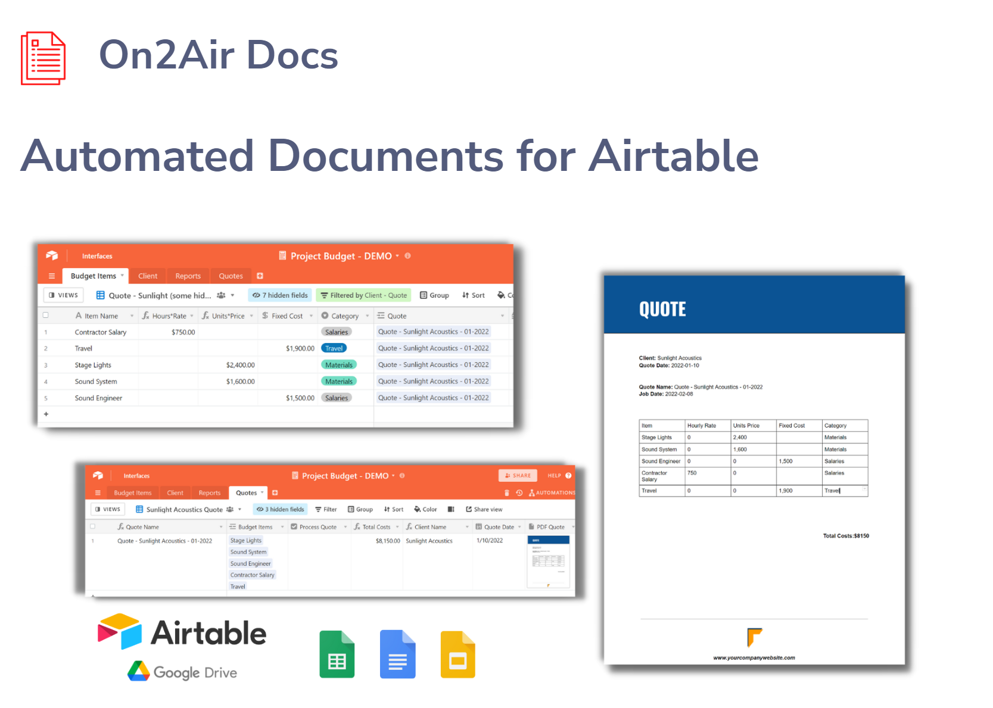Open the Category column dropdown arrow
This screenshot has width=993, height=708.
pos(367,316)
